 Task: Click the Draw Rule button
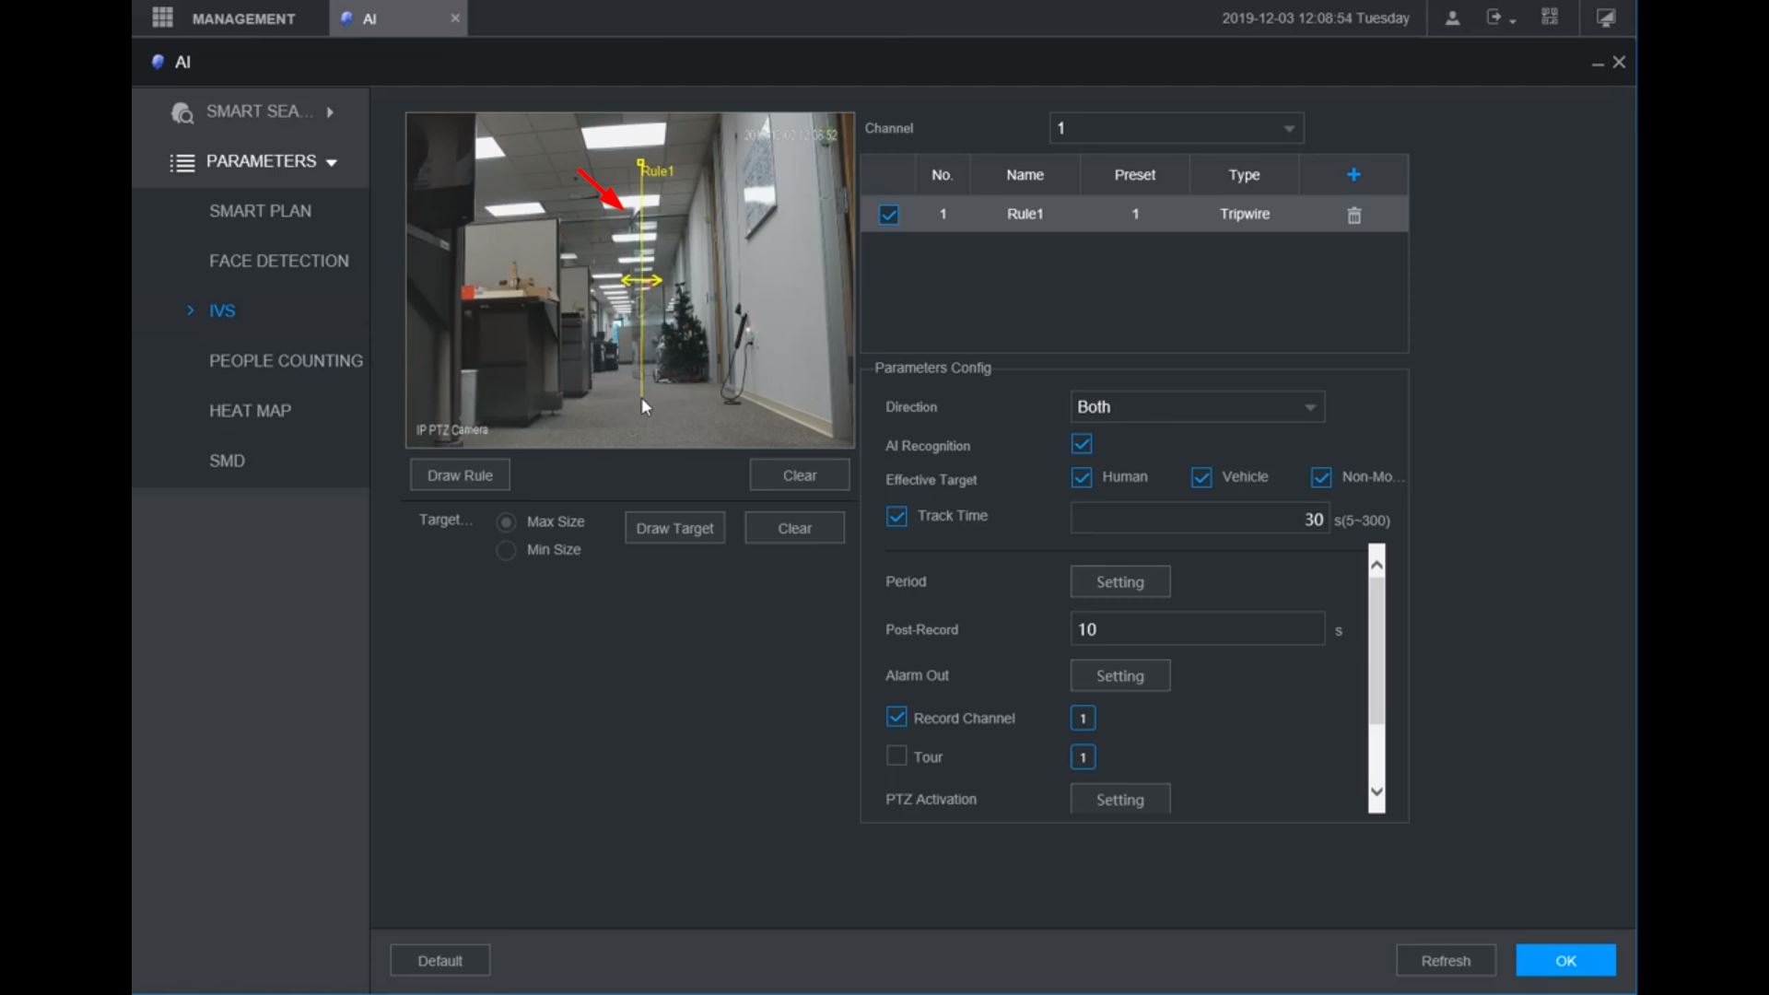click(x=460, y=475)
